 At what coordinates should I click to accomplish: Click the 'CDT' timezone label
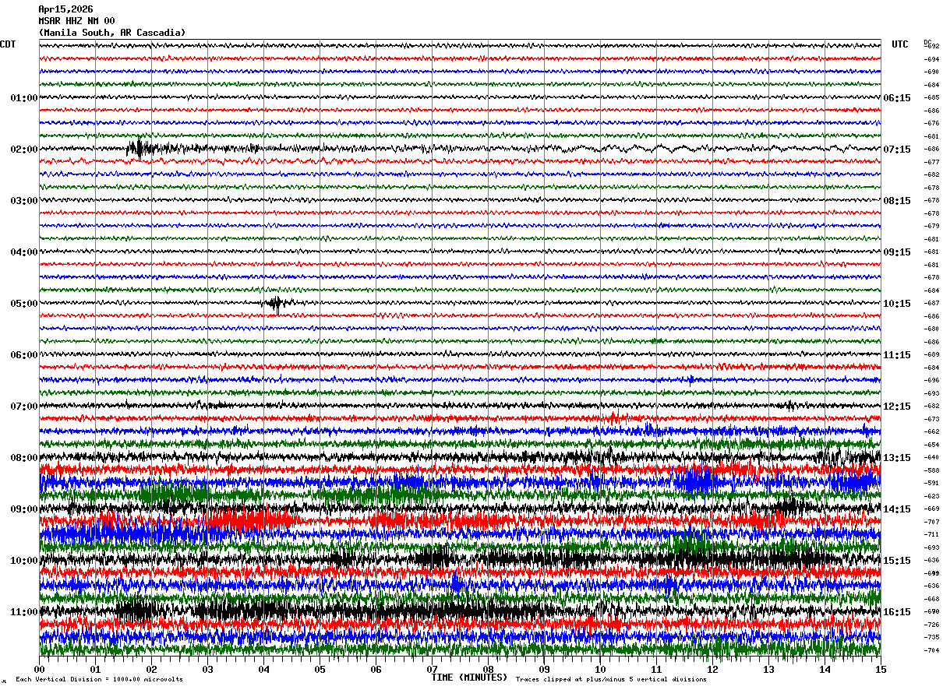coord(8,44)
